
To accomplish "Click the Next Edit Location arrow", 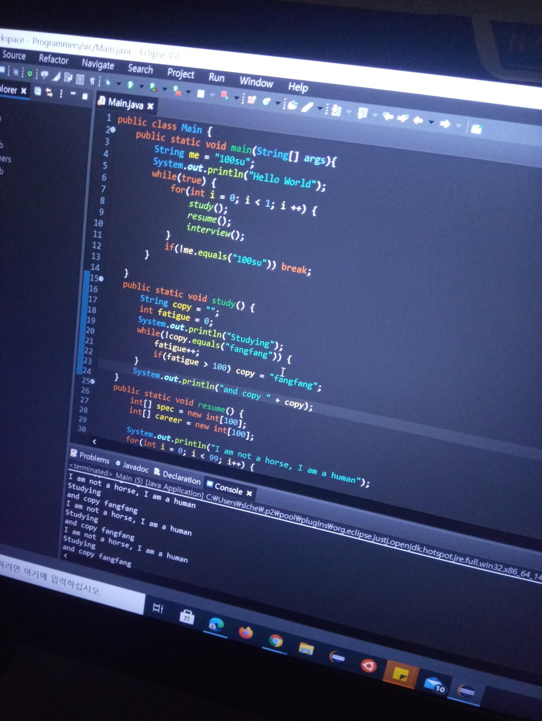I will click(403, 118).
